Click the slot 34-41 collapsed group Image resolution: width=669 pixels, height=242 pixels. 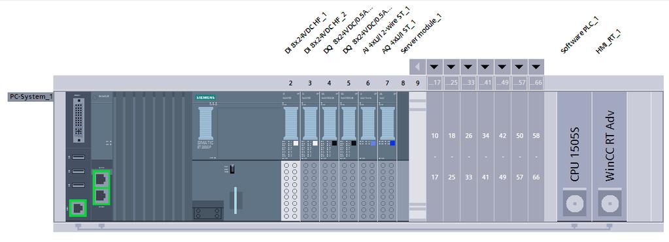(x=485, y=156)
